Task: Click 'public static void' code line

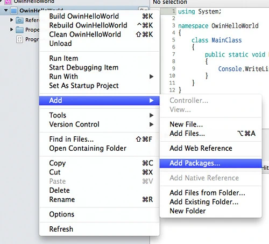Action: tap(235, 54)
